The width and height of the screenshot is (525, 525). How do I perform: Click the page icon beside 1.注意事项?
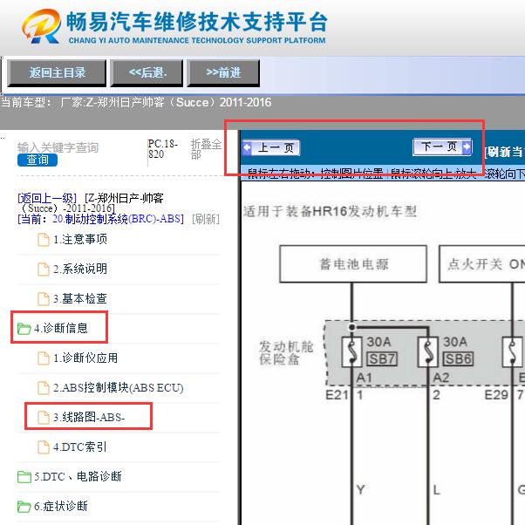pos(44,240)
